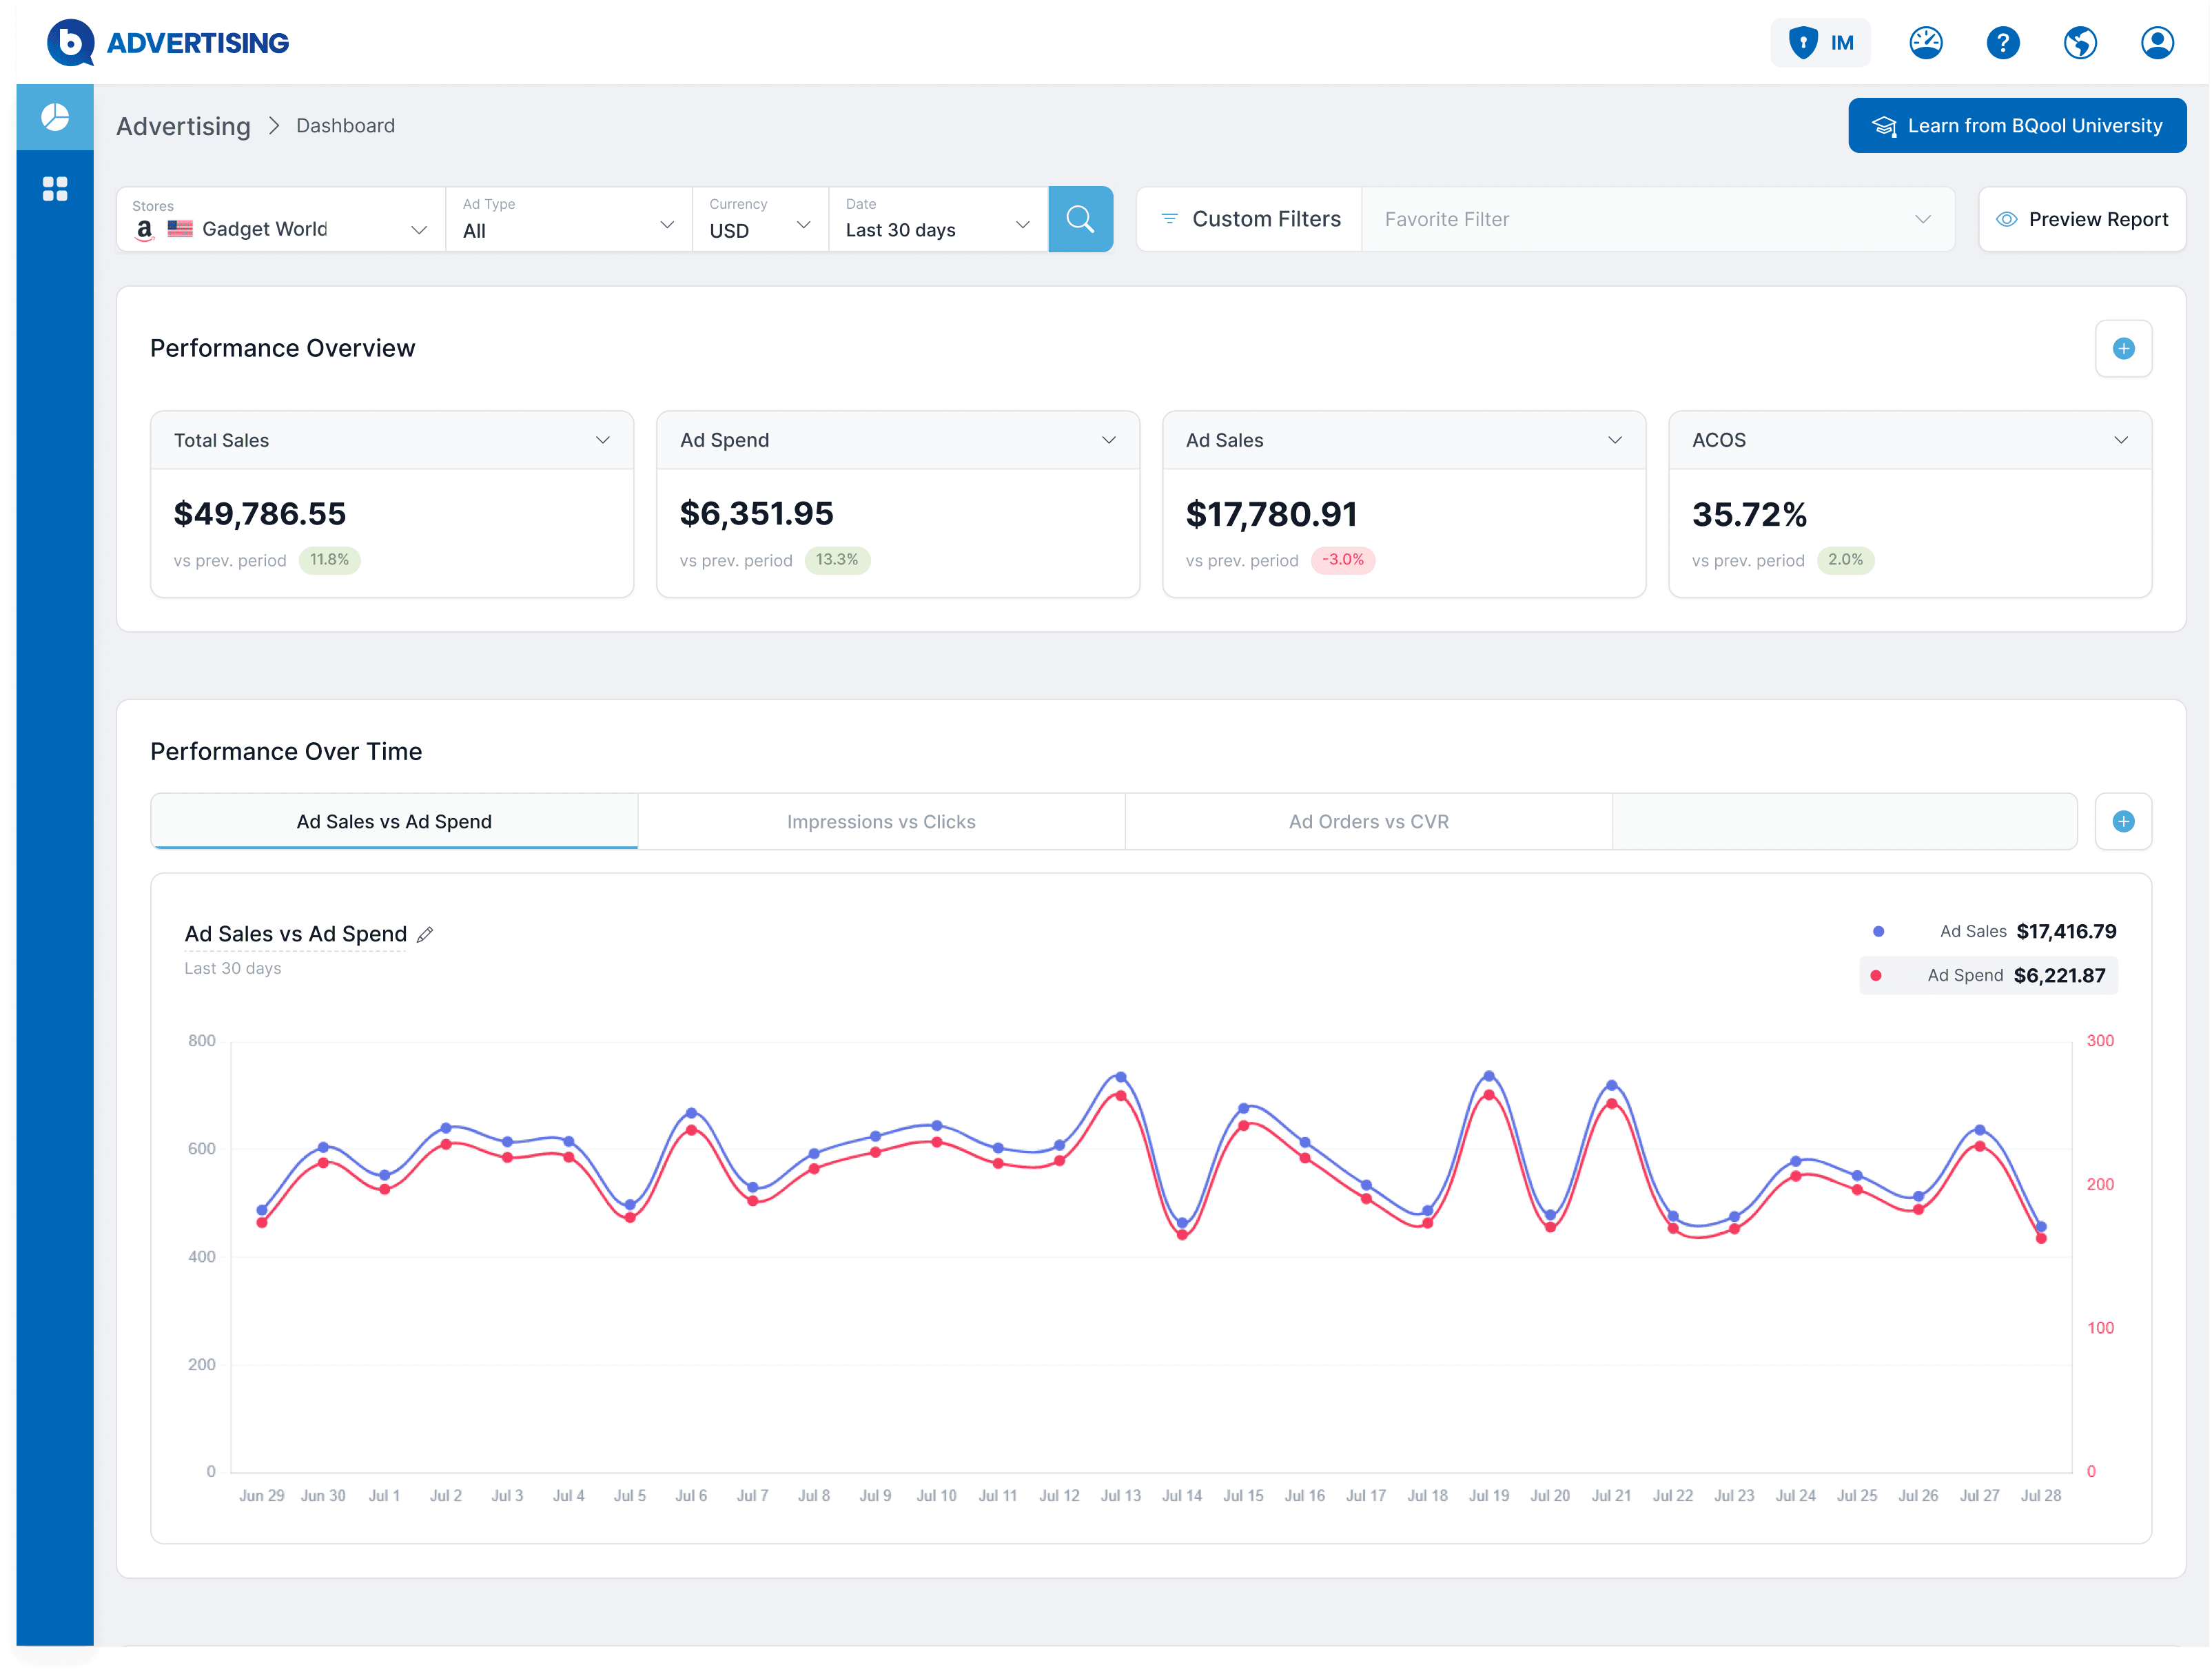Click the 2.0% change badge
This screenshot has height=1676, width=2212.
point(1845,560)
